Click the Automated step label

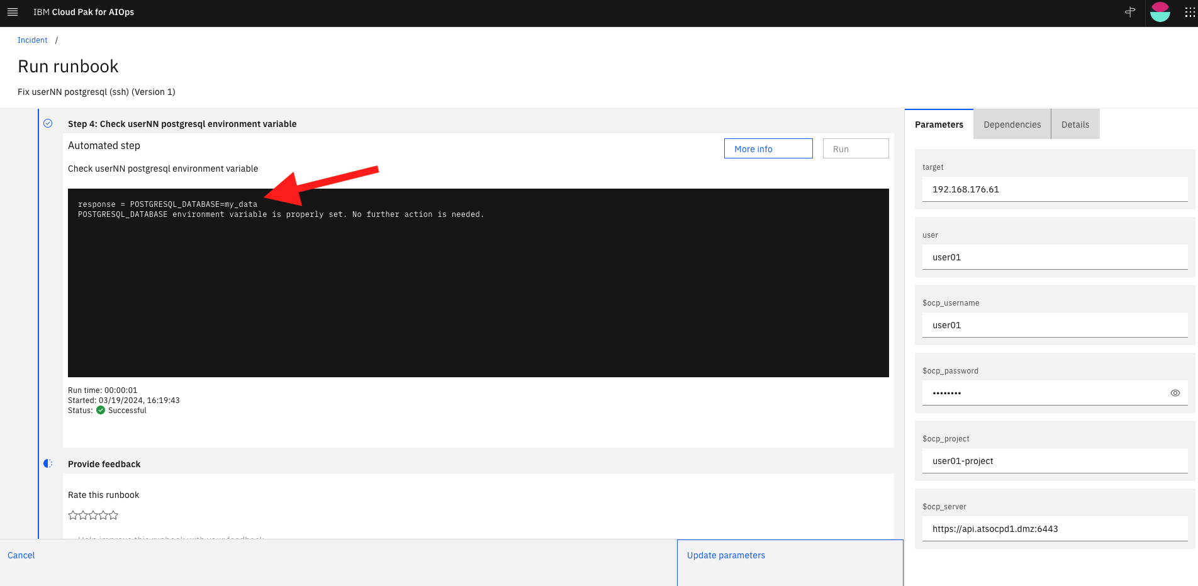tap(104, 145)
